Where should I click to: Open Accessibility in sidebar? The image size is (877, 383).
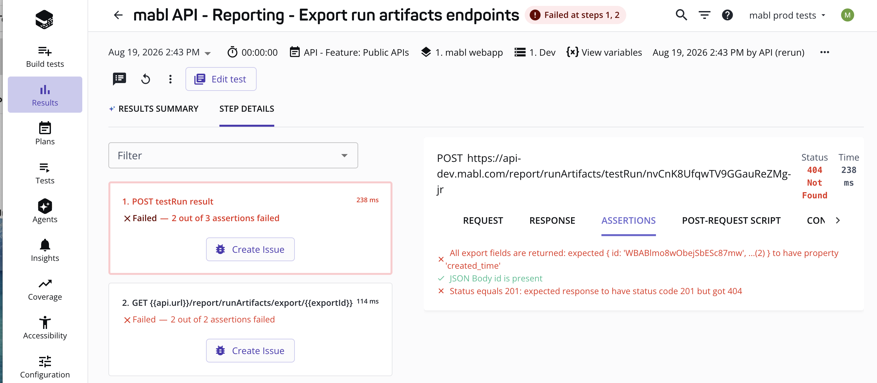coord(45,328)
